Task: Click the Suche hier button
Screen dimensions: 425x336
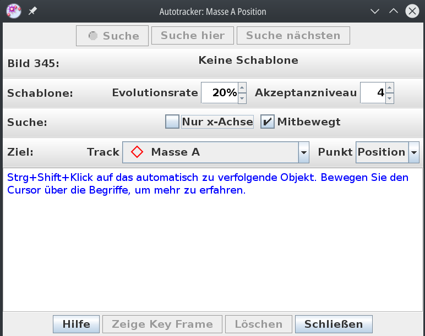Action: 193,35
